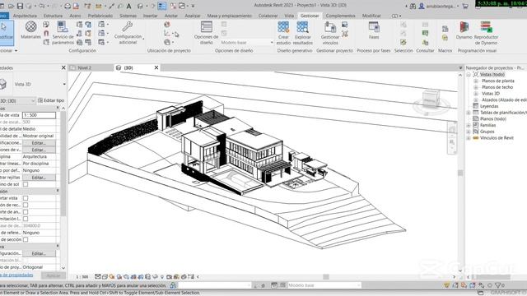The image size is (527, 296).
Task: Expand Planos de techo in project browser
Action: click(x=476, y=87)
